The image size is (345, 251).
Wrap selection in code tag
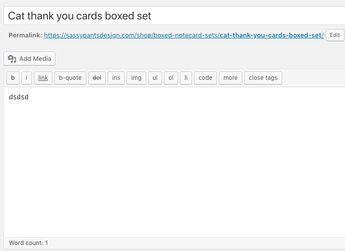[205, 78]
